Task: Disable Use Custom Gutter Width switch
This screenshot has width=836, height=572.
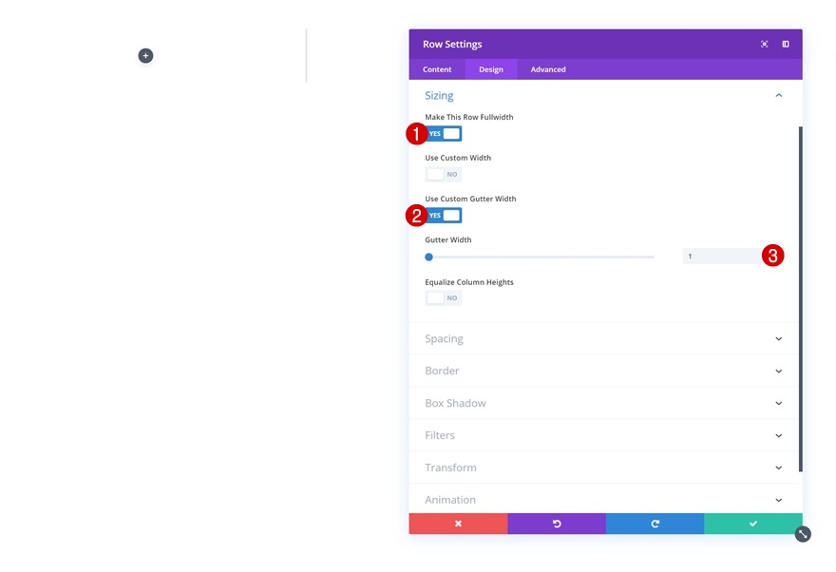Action: (444, 216)
